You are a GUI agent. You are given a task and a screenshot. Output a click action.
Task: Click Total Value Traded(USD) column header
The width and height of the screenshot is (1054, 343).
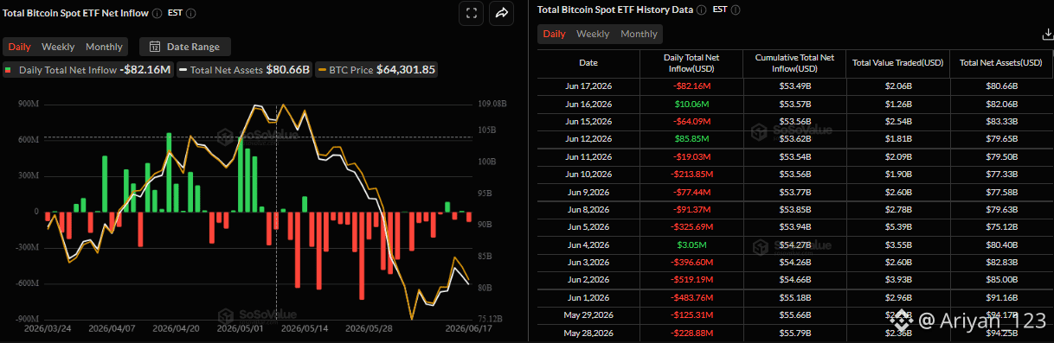pos(897,63)
